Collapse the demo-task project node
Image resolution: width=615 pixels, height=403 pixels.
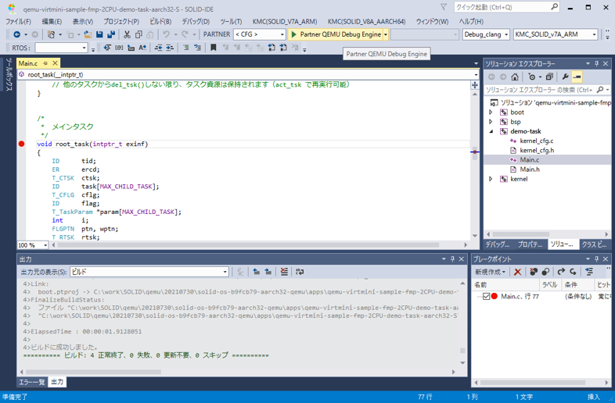point(491,131)
